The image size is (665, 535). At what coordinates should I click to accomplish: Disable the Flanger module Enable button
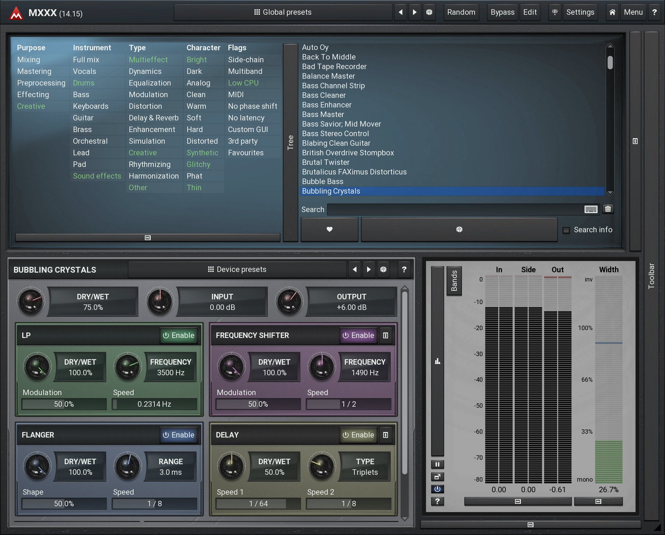(178, 435)
